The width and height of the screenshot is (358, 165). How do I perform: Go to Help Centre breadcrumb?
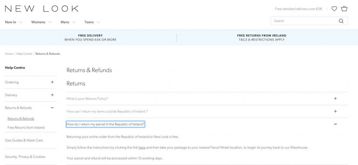[x=24, y=54]
